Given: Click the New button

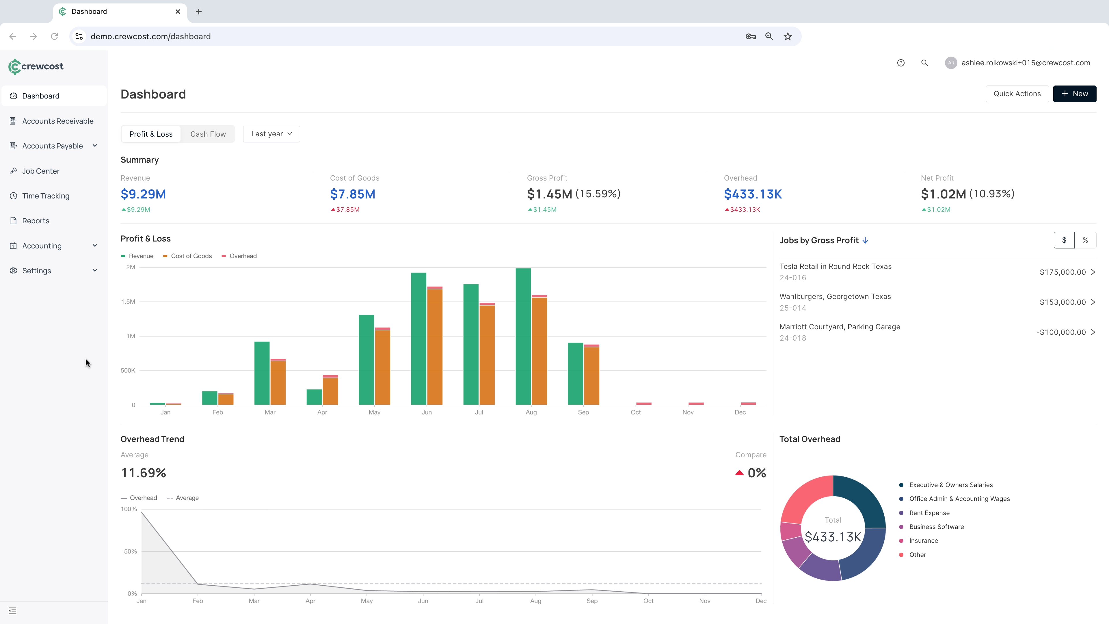Looking at the screenshot, I should 1075,93.
